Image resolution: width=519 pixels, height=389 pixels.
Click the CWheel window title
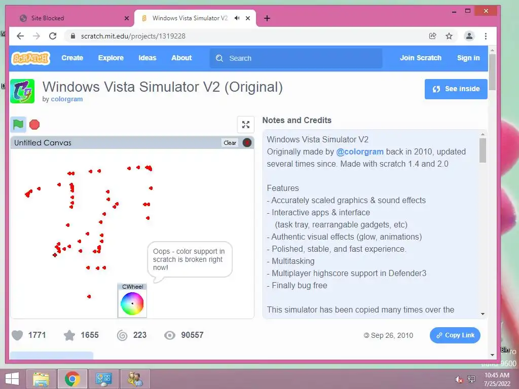[x=132, y=287]
